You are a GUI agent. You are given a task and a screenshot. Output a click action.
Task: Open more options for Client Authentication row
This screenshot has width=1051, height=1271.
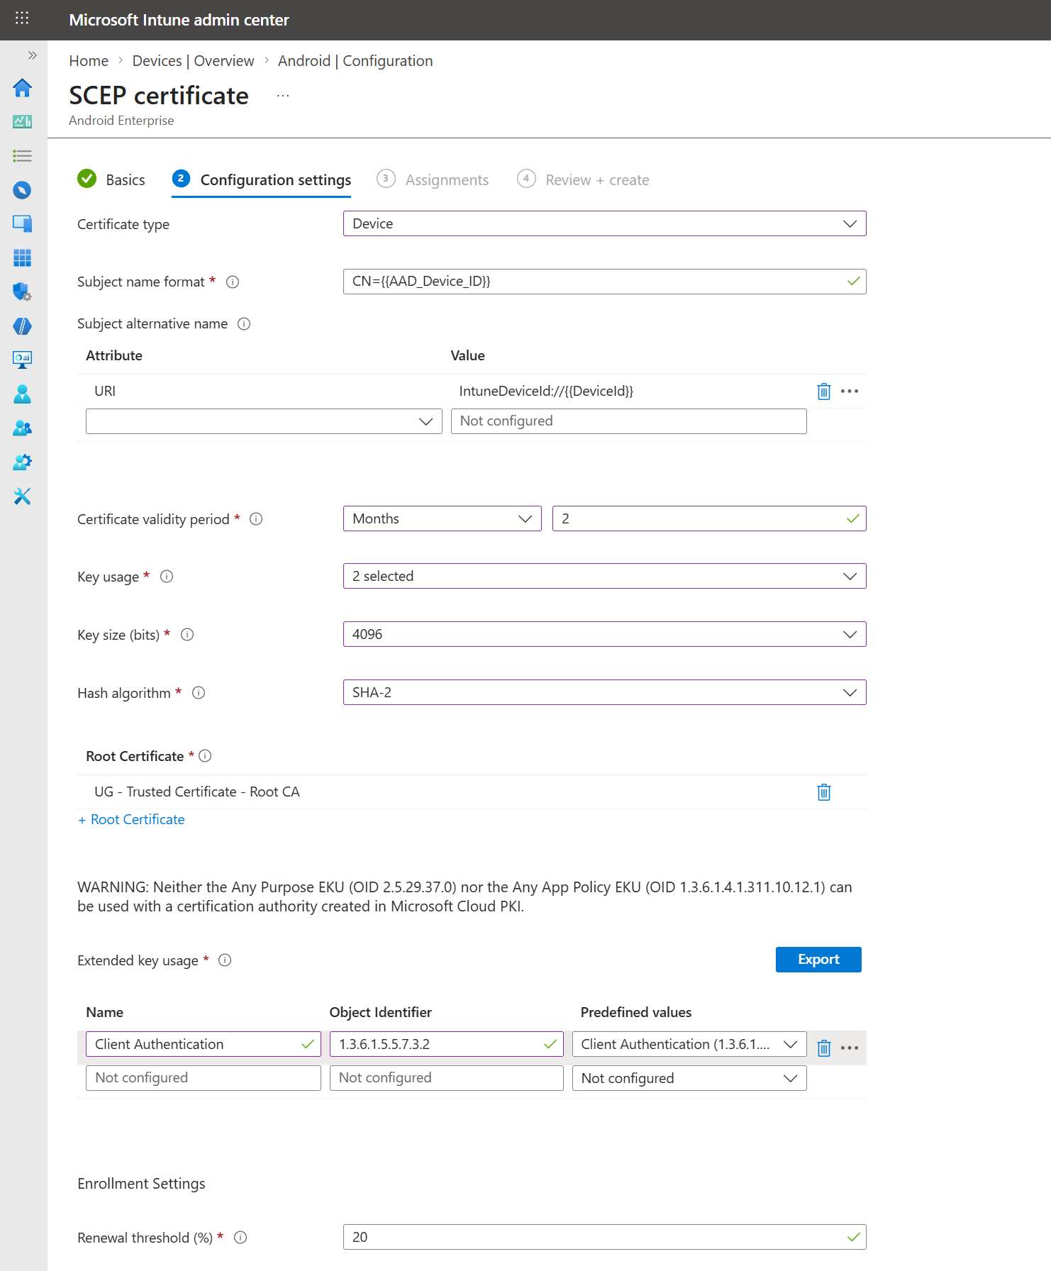pyautogui.click(x=850, y=1048)
